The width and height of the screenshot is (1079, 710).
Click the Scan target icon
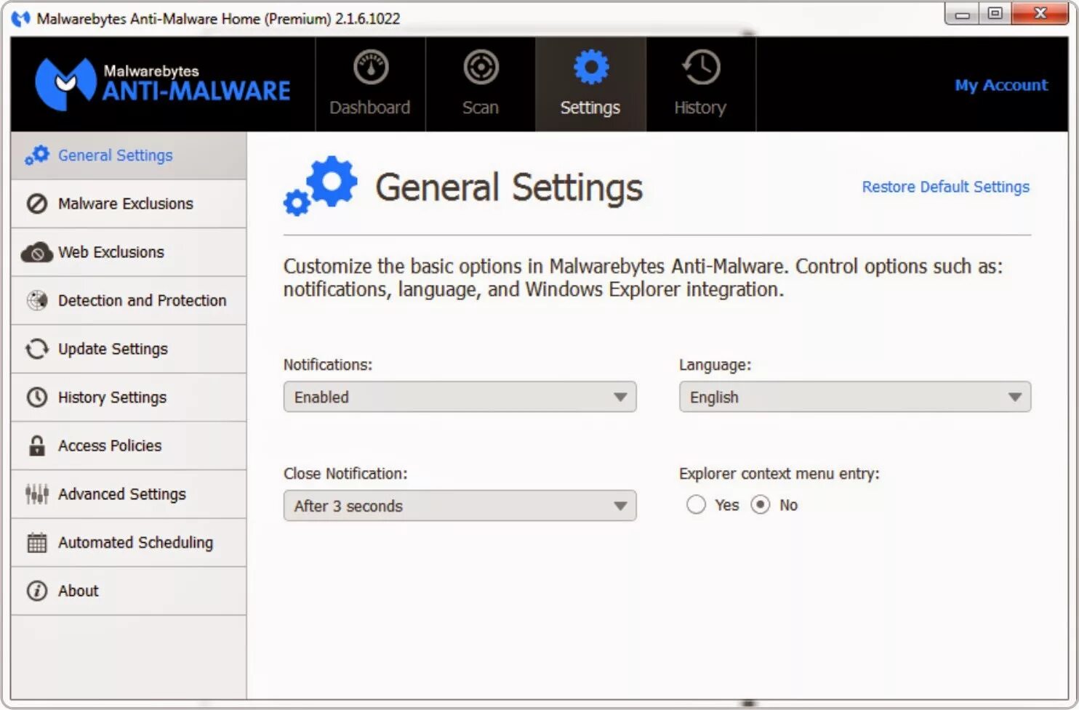(x=481, y=68)
